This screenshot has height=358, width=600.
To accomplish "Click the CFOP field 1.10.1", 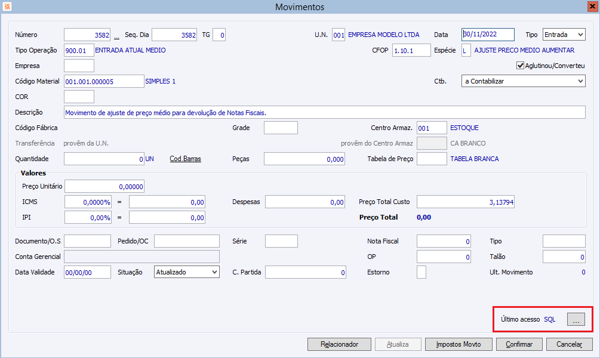I will 411,50.
